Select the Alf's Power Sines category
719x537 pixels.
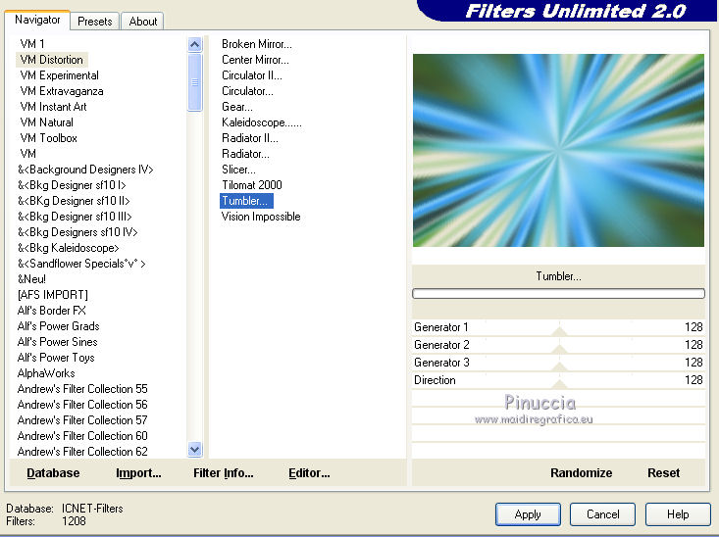click(x=57, y=342)
